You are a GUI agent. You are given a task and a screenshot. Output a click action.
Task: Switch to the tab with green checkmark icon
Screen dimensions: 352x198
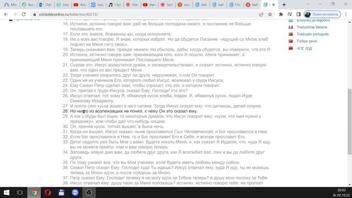point(28,4)
